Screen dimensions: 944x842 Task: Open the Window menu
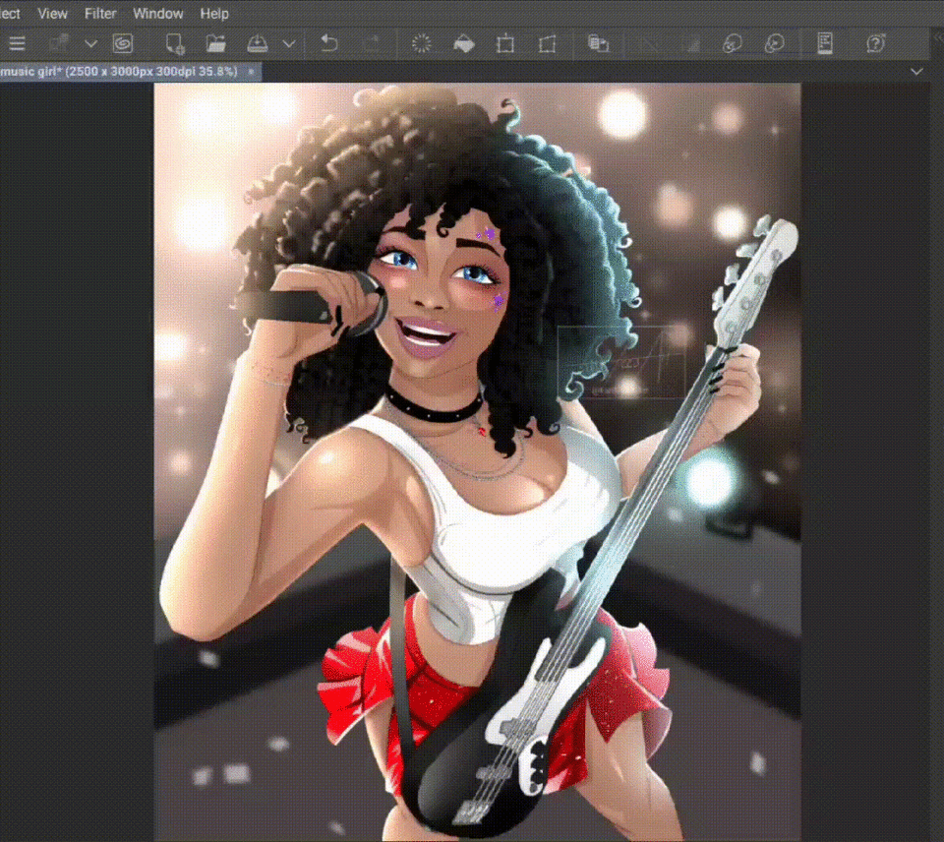158,14
